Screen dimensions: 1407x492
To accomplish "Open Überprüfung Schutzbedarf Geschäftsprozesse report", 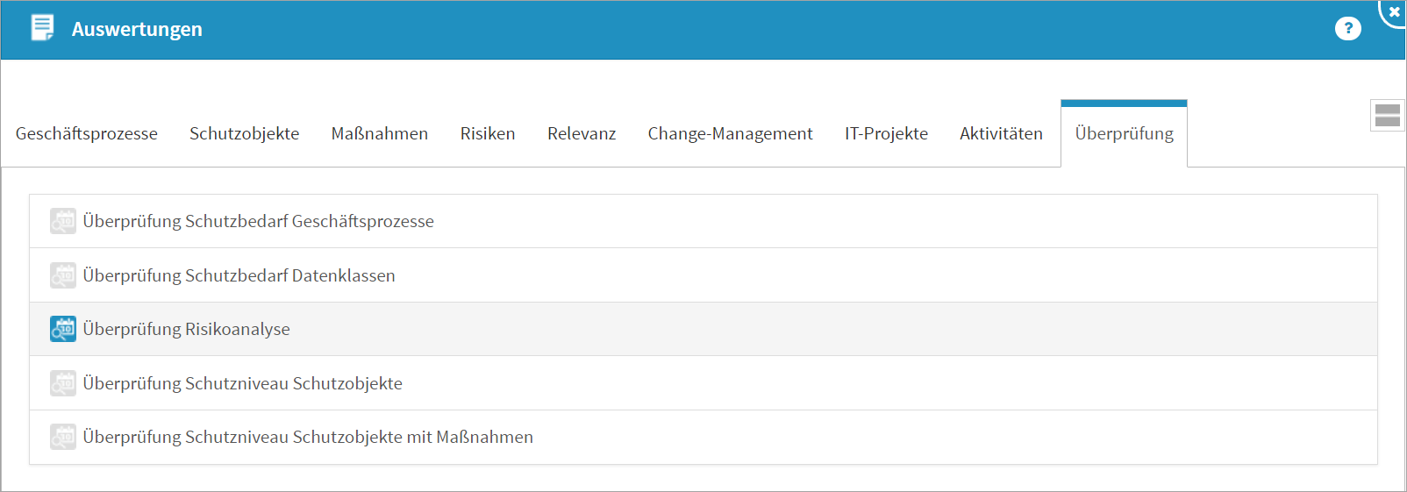I will [258, 221].
